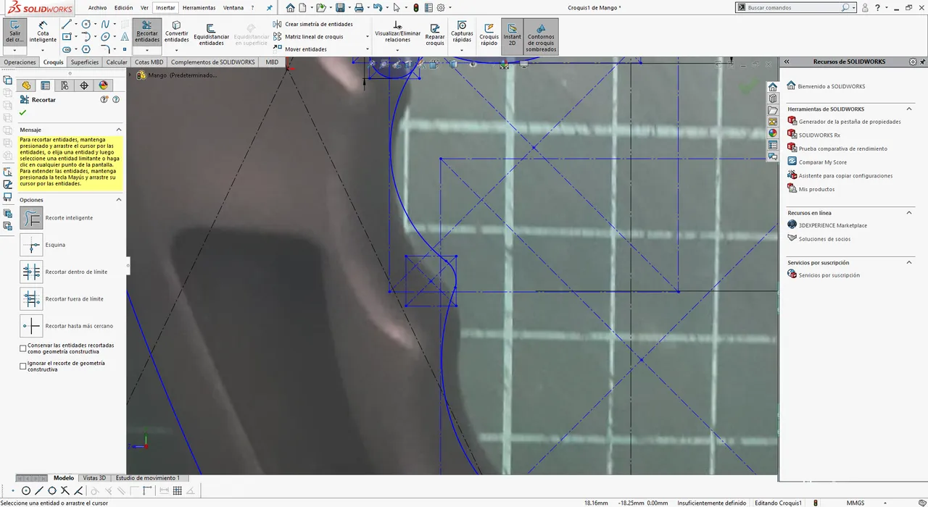Check Ignorar el recorte de geometría constructiva
928x507 pixels.
pyautogui.click(x=23, y=366)
